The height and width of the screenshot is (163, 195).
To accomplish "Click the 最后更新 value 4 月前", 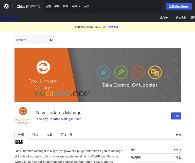I will coord(177,157).
